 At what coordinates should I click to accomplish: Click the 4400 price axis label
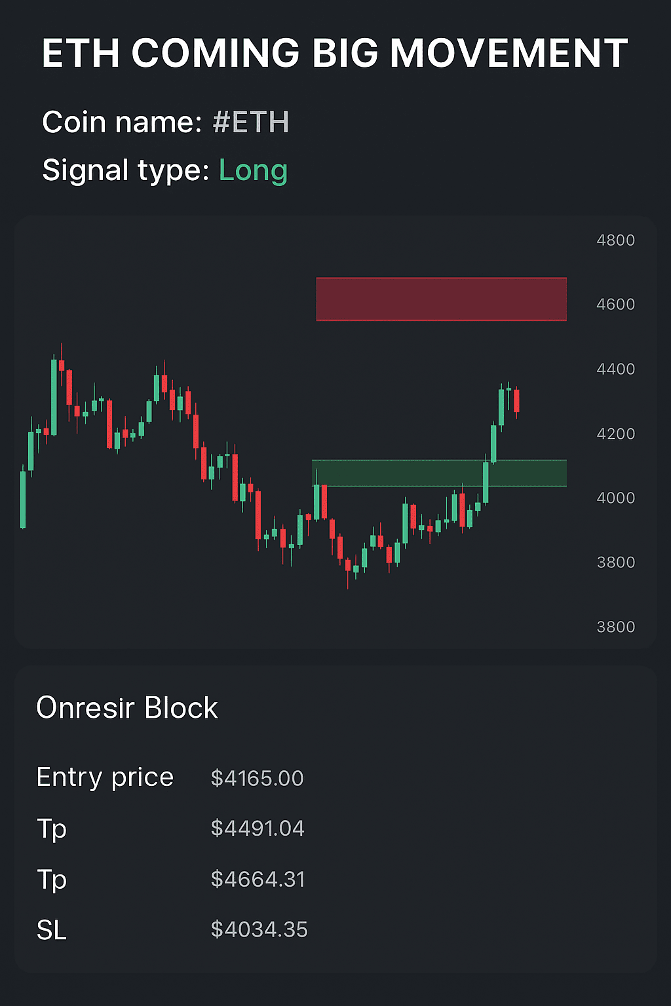615,369
